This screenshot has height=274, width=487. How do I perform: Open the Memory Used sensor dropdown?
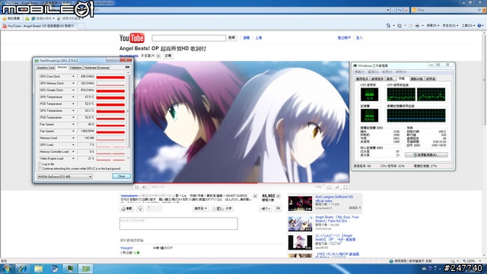point(73,138)
